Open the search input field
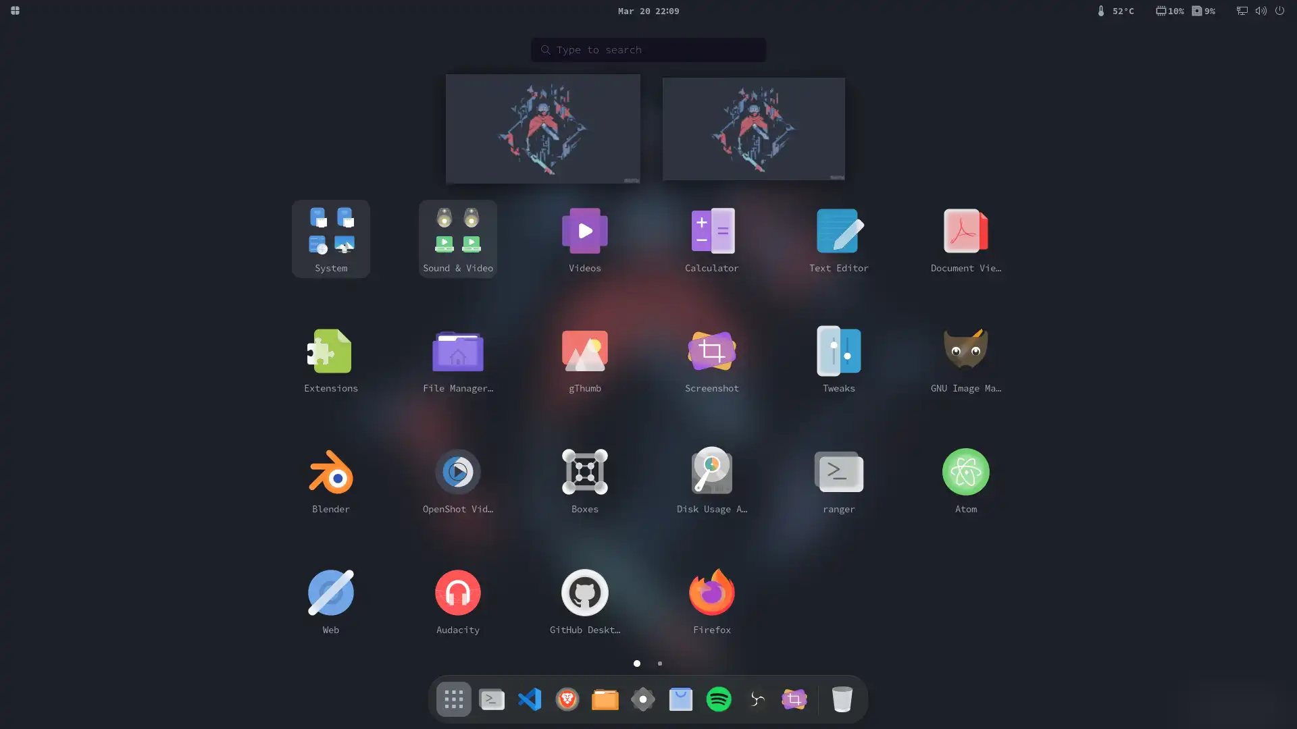The height and width of the screenshot is (729, 1297). tap(648, 49)
